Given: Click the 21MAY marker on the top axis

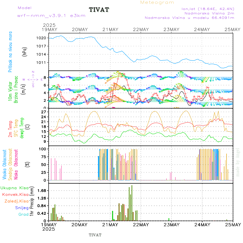Looking at the screenshot, I should click(x=110, y=29).
